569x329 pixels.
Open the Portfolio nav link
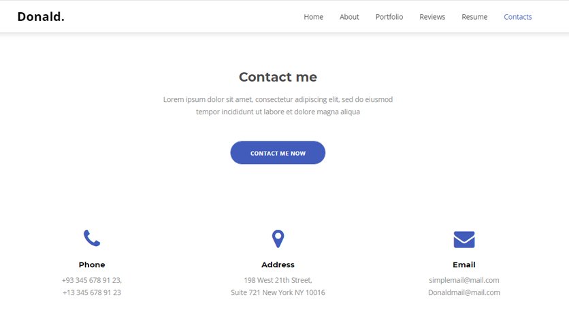(x=389, y=17)
